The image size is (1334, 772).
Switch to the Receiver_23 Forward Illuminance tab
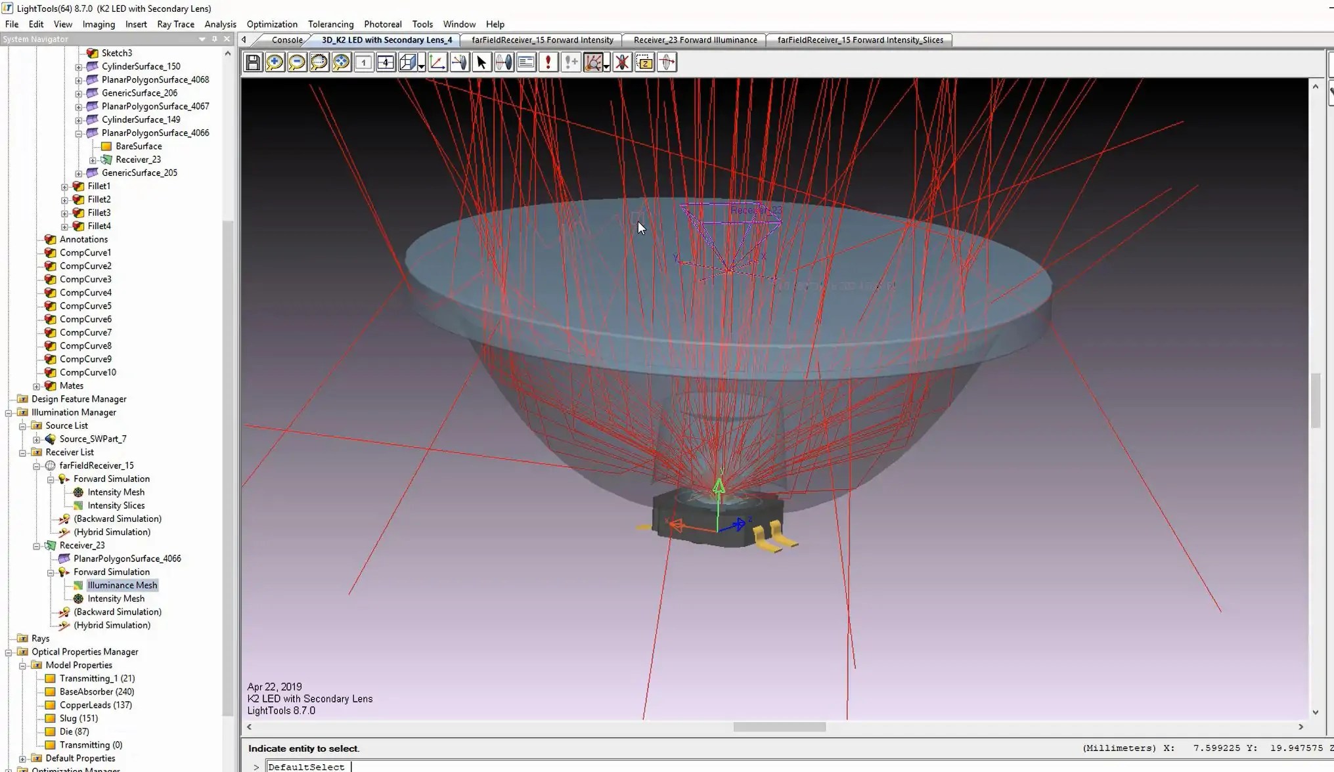694,39
